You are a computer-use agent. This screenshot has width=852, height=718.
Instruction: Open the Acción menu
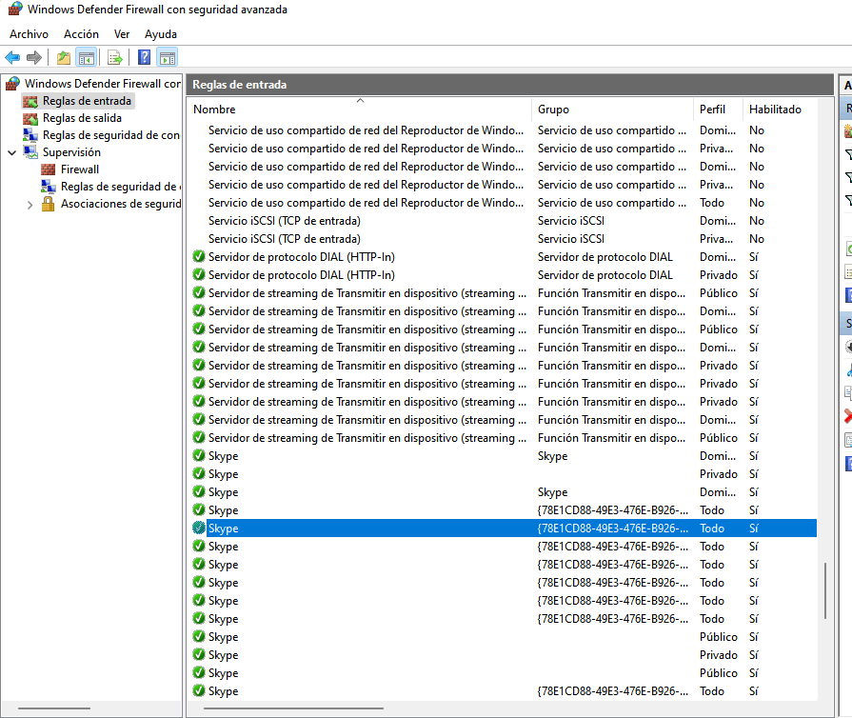coord(82,34)
